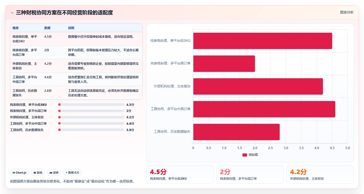Click the footnote starting 该图强调方案应随业务复杂度变化
Viewport: 364px width, 194px height.
[x=72, y=182]
